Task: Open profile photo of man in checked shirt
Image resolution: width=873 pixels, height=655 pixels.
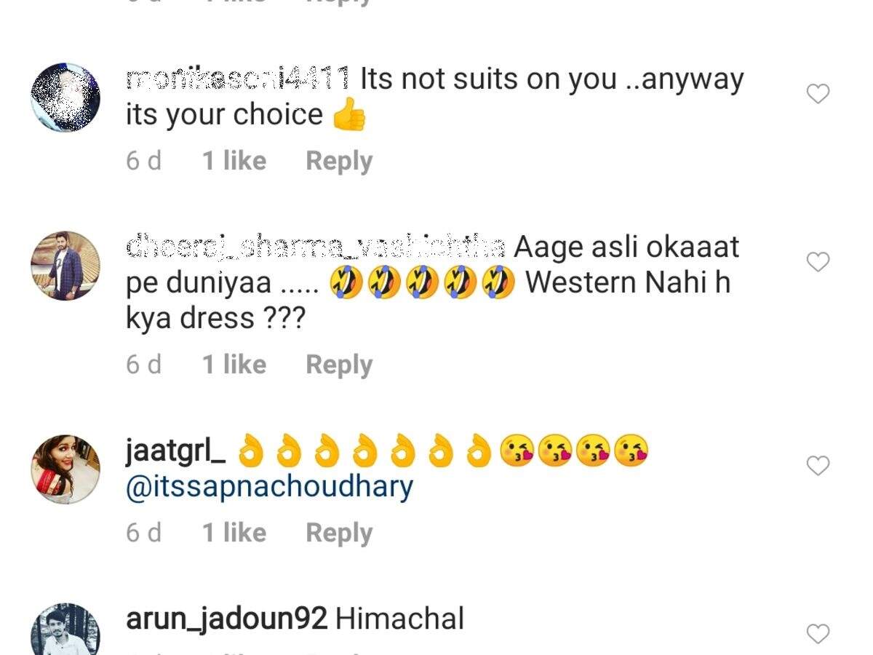Action: tap(65, 266)
